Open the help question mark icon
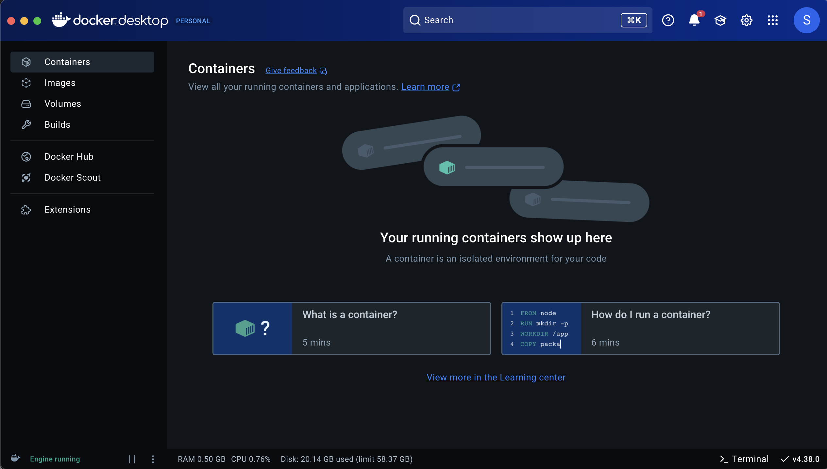The width and height of the screenshot is (827, 469). 668,20
